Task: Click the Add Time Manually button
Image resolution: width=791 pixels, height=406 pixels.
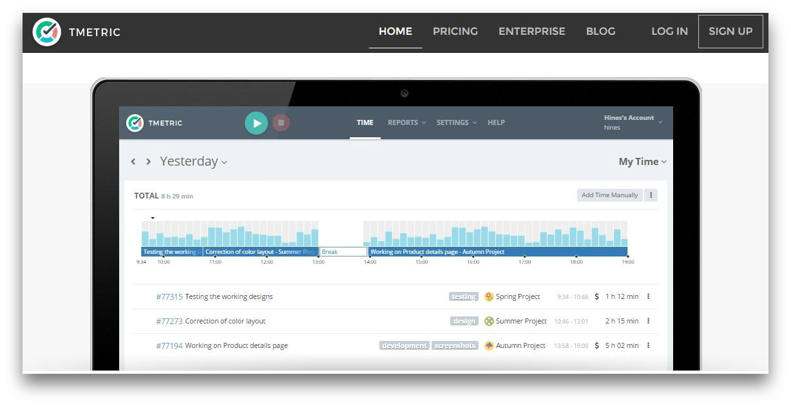Action: (x=609, y=195)
